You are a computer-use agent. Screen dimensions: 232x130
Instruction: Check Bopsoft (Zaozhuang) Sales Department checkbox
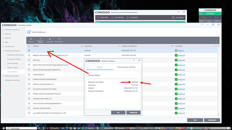click(x=29, y=70)
